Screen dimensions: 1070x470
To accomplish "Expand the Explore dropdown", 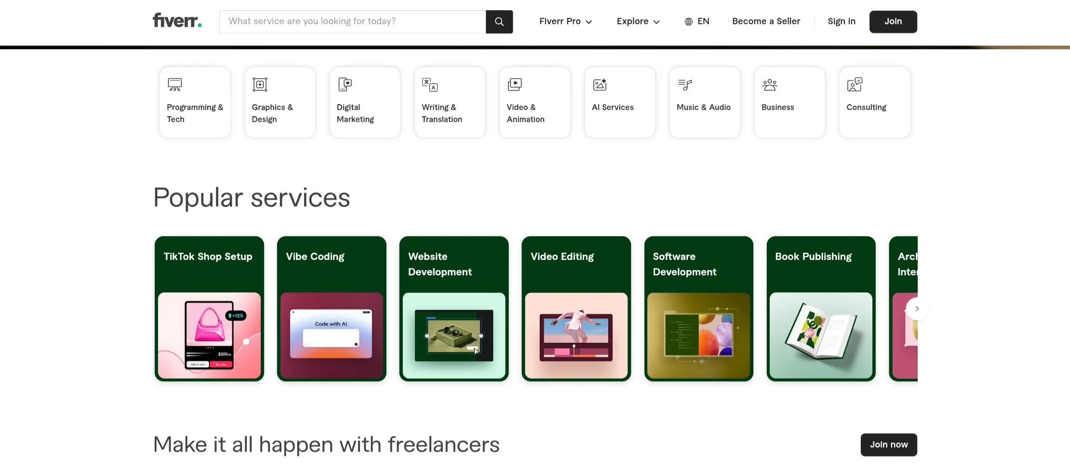I will pyautogui.click(x=638, y=21).
